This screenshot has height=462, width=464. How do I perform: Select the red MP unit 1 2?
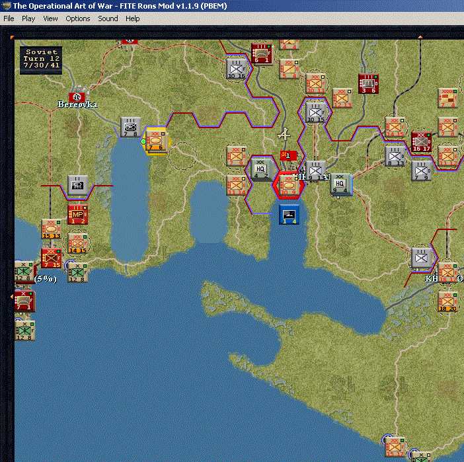(77, 214)
